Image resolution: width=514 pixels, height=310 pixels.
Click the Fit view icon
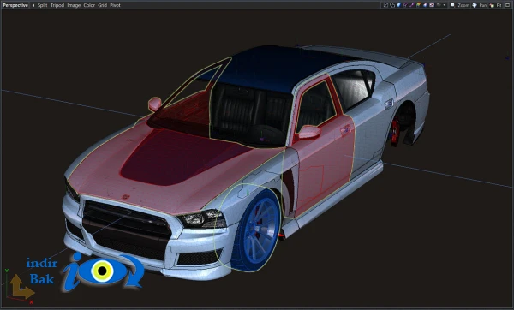(x=492, y=5)
